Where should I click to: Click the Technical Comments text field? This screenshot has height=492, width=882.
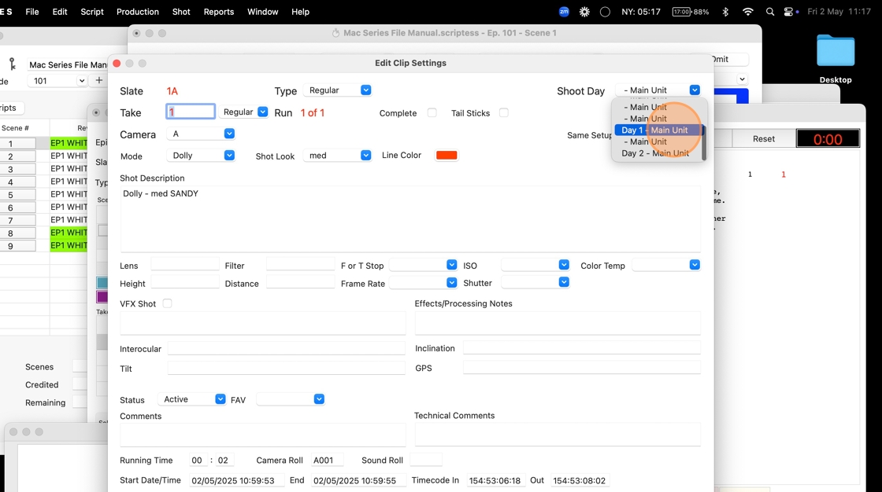click(558, 435)
